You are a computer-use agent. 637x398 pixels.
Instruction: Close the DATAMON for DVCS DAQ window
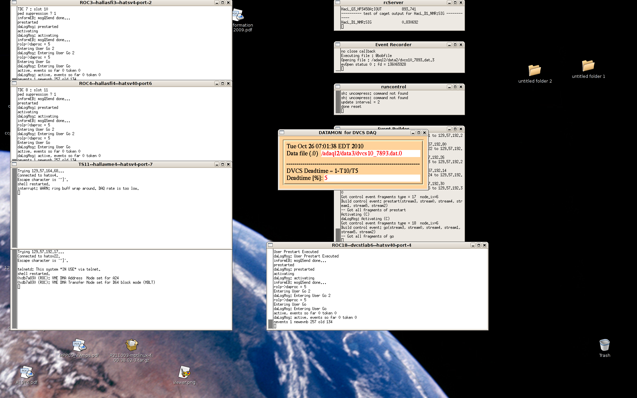coord(424,132)
